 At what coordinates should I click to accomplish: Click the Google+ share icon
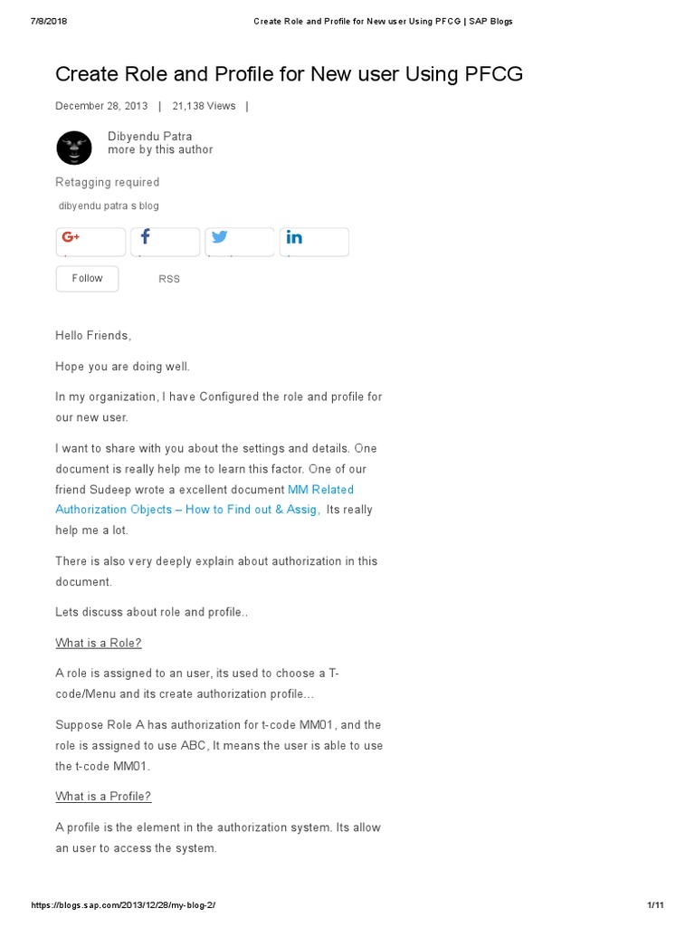pyautogui.click(x=71, y=238)
